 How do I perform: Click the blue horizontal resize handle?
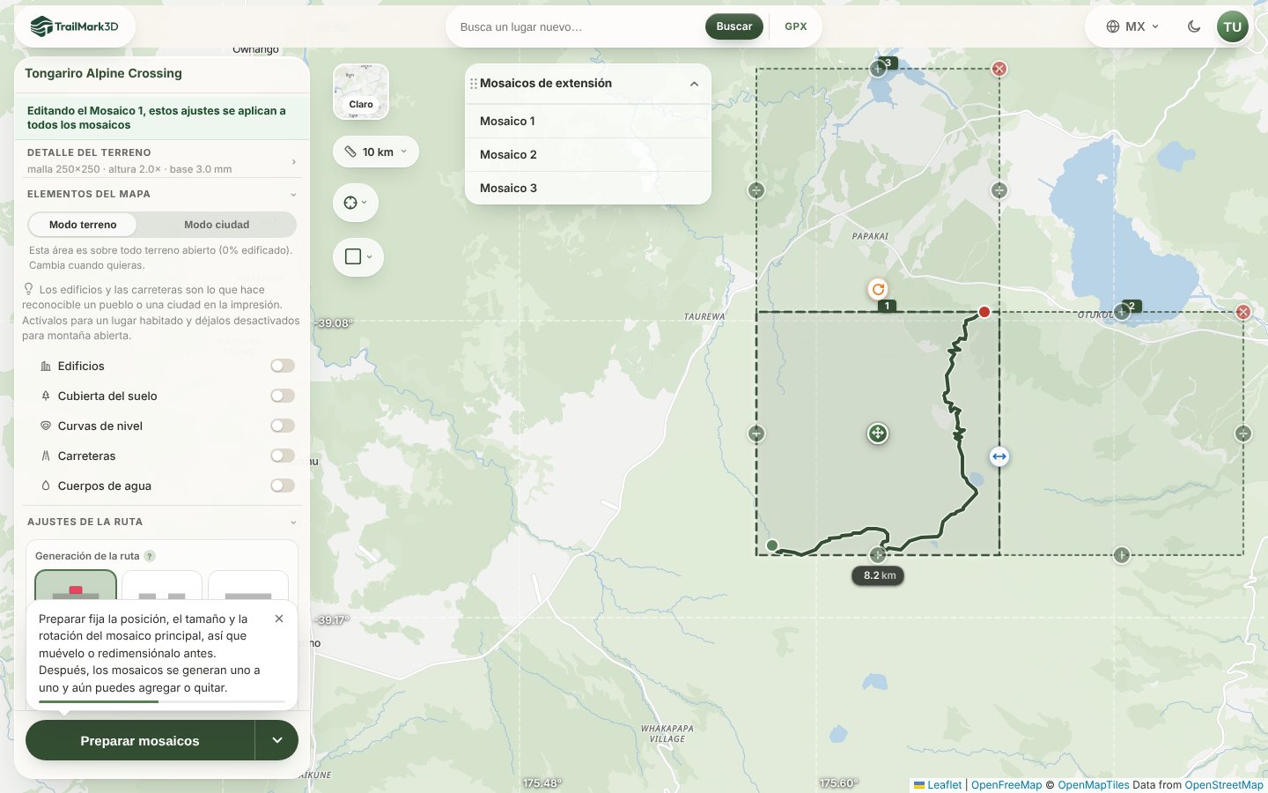click(999, 456)
